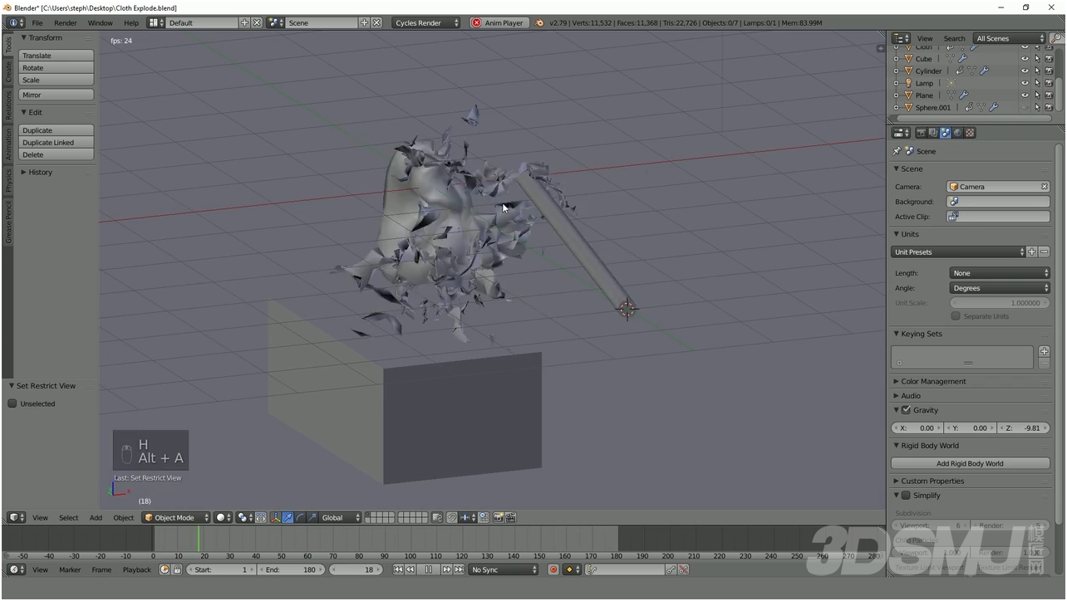Open the timeline Marker menu
This screenshot has height=601, width=1067.
(70, 569)
